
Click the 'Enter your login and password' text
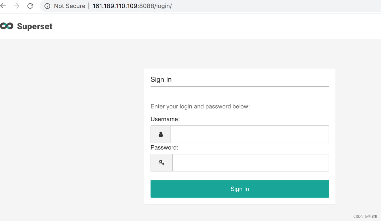(x=200, y=106)
